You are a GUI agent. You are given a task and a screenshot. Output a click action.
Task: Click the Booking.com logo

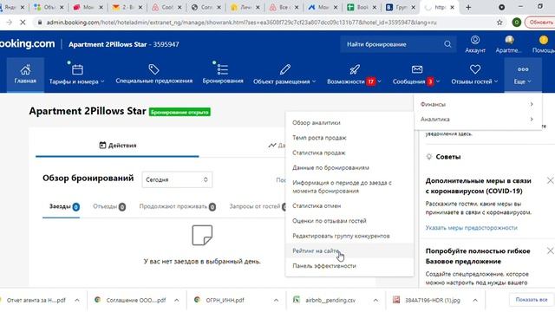[x=27, y=44]
